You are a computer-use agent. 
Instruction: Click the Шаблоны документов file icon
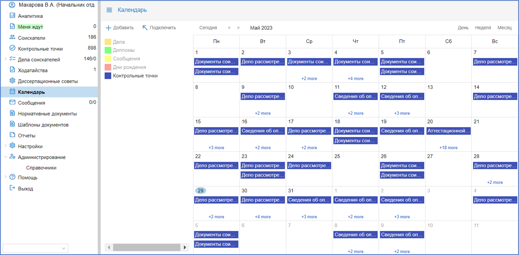[x=12, y=124]
